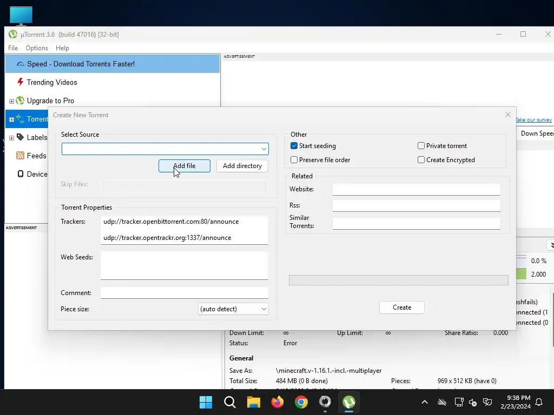The image size is (554, 415).
Task: Close the Create New Torrent dialog
Action: coord(507,115)
